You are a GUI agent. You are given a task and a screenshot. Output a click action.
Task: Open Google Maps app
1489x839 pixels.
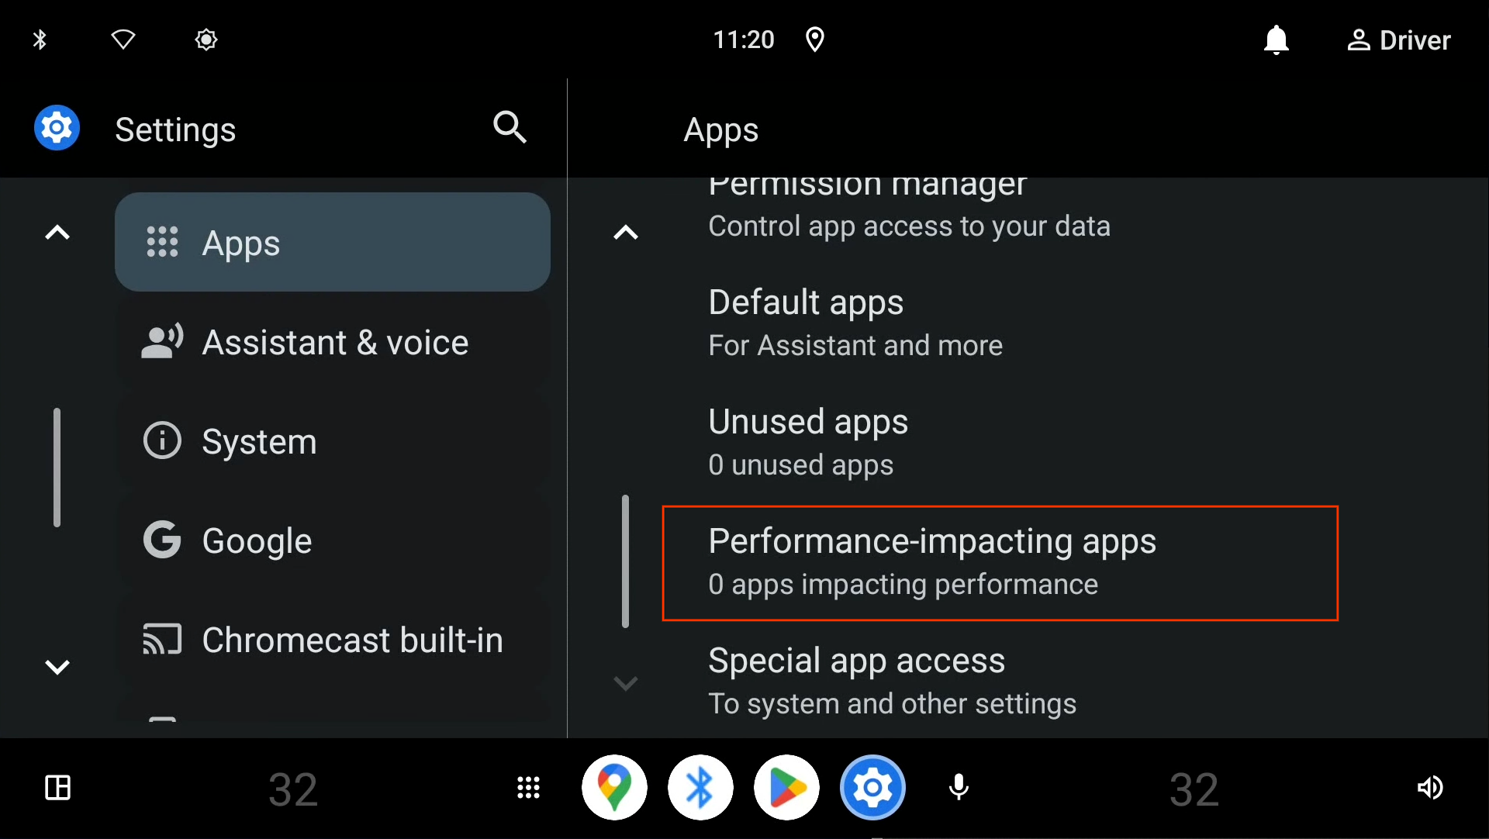(x=615, y=787)
